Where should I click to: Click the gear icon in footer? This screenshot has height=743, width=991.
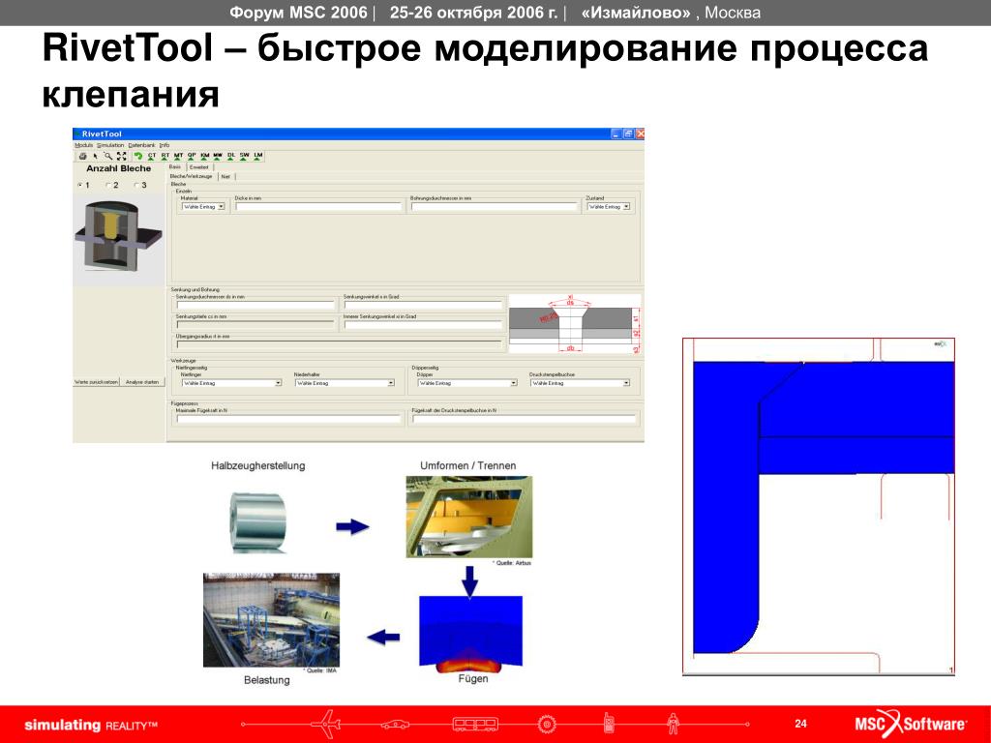(546, 724)
